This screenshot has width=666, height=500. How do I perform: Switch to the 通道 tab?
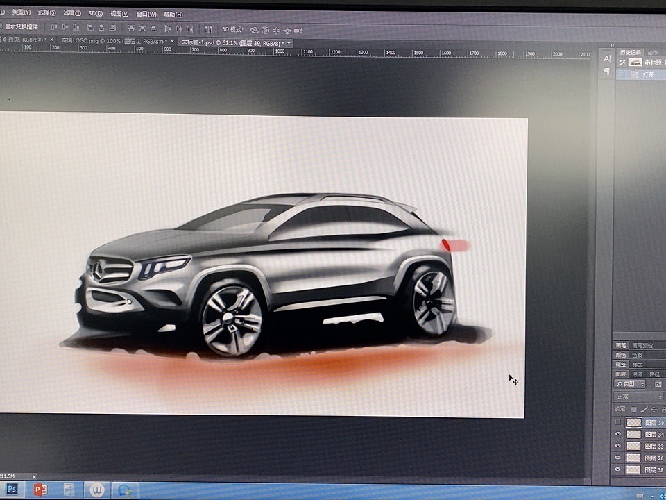click(x=638, y=374)
